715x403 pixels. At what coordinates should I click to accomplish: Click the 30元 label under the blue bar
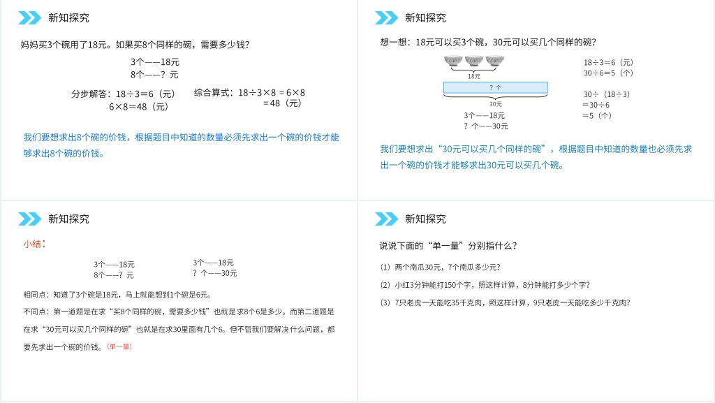pyautogui.click(x=496, y=104)
